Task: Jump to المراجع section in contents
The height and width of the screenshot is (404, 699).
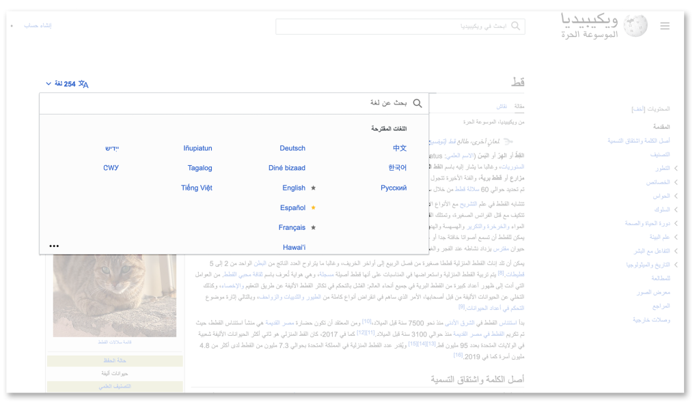Action: (661, 306)
